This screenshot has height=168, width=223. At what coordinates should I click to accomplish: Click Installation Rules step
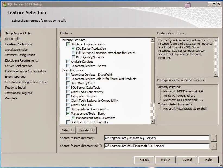click(x=16, y=50)
